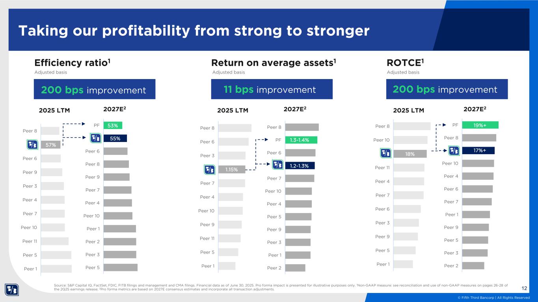This screenshot has width=538, height=302.
Task: Select the Fifth Third logo next to the 1.2-1.3% bar
Action: pyautogui.click(x=277, y=165)
